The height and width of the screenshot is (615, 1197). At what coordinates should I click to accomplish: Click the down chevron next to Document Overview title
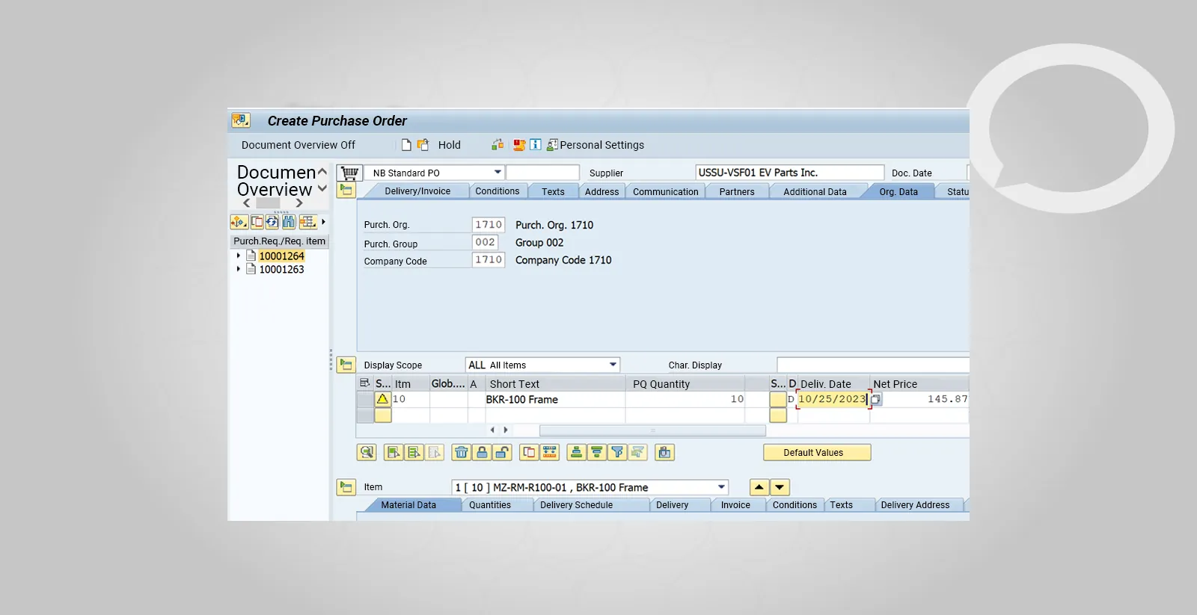322,188
